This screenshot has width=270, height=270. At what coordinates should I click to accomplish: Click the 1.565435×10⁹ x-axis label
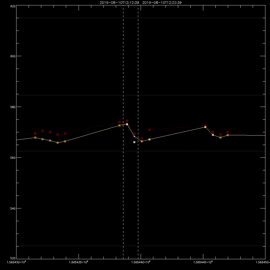(x=79, y=262)
